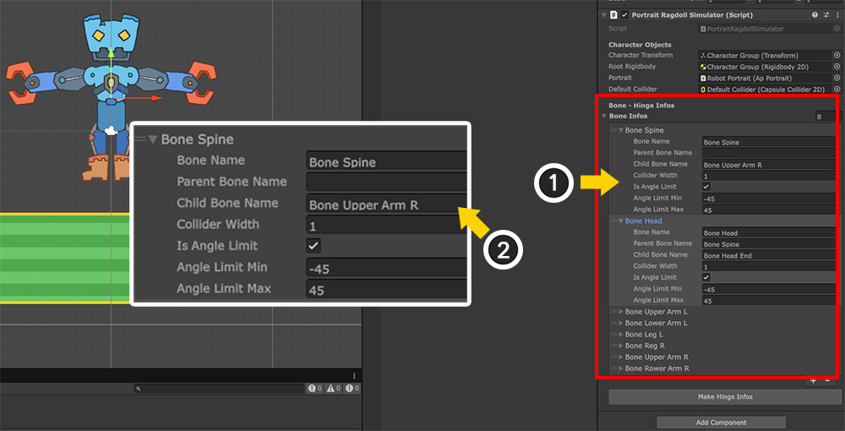Expand the Bone Upper Arm L entry

tap(621, 312)
